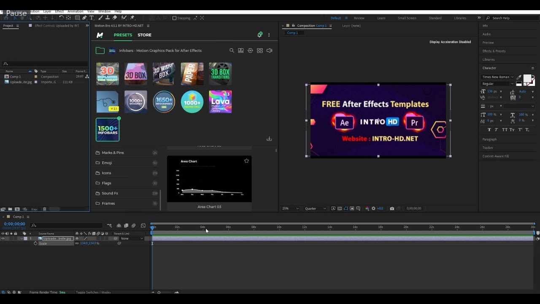Screen dimensions: 540x304
Task: Click the Scale stopwatch icon
Action: tap(35, 244)
